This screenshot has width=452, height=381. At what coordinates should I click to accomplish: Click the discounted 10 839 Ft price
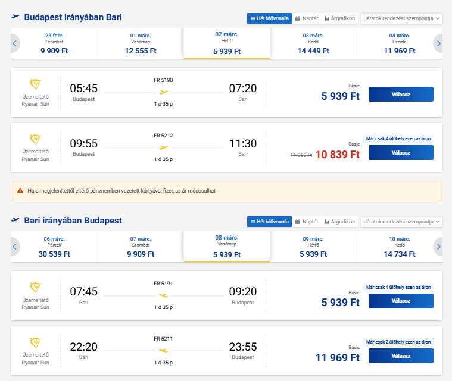tap(337, 155)
